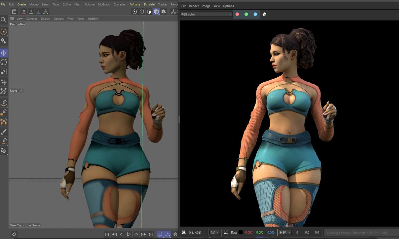Open the Picture Viewer Image menu
Screen dimensions: 399x239
[x=206, y=6]
